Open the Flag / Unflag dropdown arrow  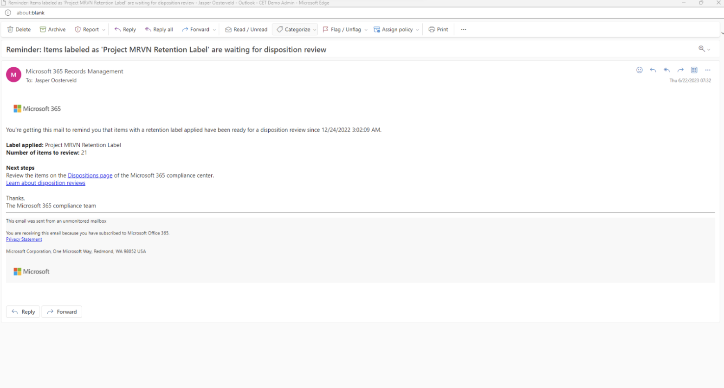click(x=366, y=30)
